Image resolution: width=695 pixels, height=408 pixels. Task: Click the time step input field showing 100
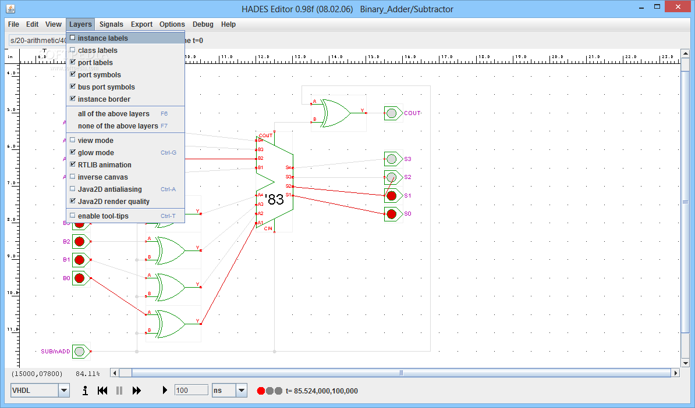click(x=192, y=391)
